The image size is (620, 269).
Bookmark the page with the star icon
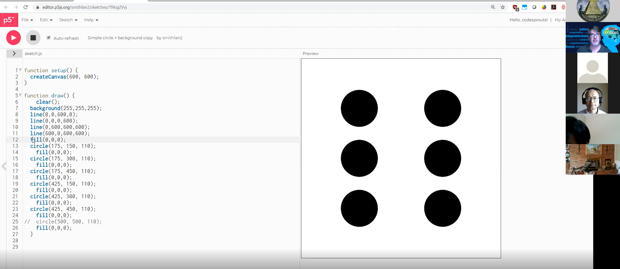pos(503,7)
